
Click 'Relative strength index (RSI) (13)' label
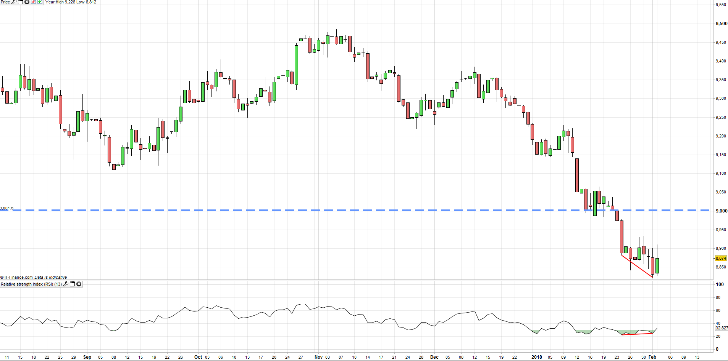click(x=31, y=284)
